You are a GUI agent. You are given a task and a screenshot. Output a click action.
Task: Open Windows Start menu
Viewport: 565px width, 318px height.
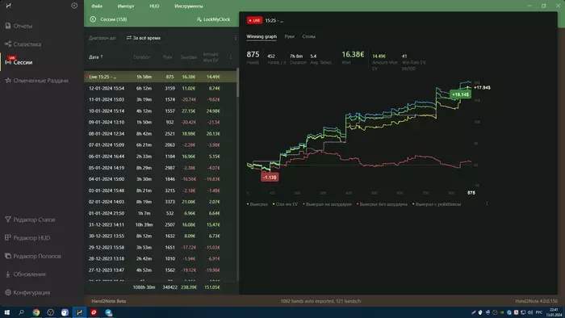(6, 312)
